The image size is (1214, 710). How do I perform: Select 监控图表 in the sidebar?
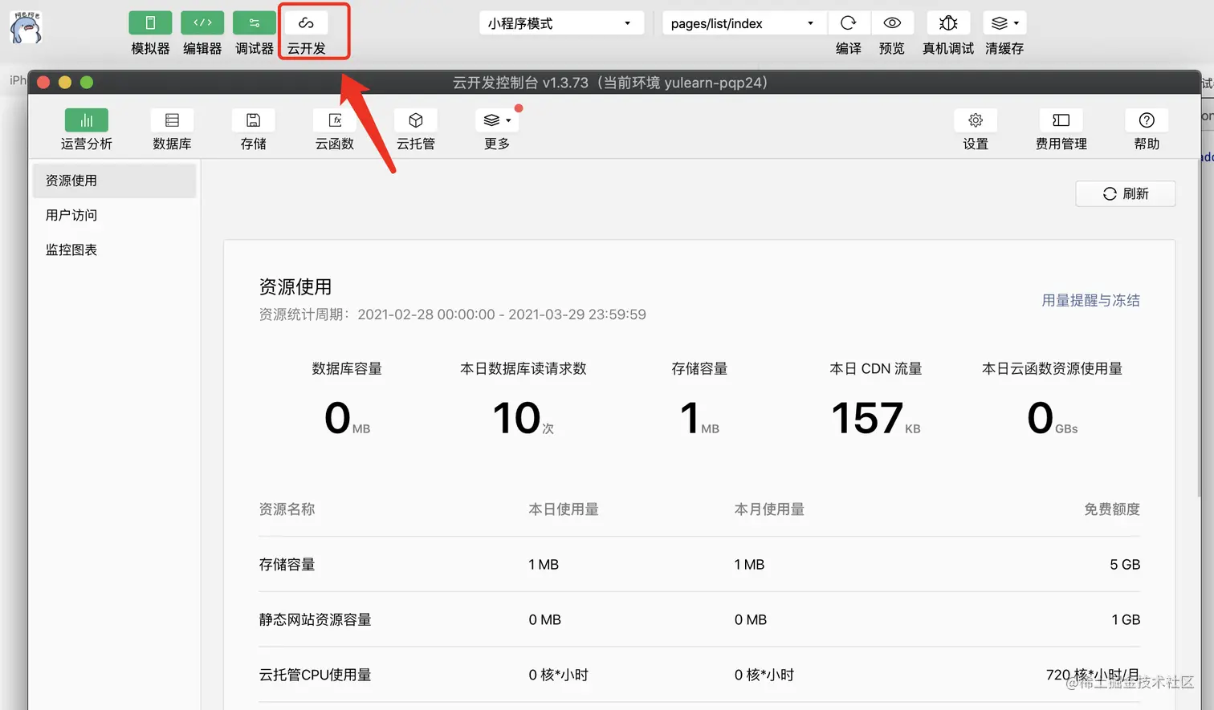tap(115, 250)
